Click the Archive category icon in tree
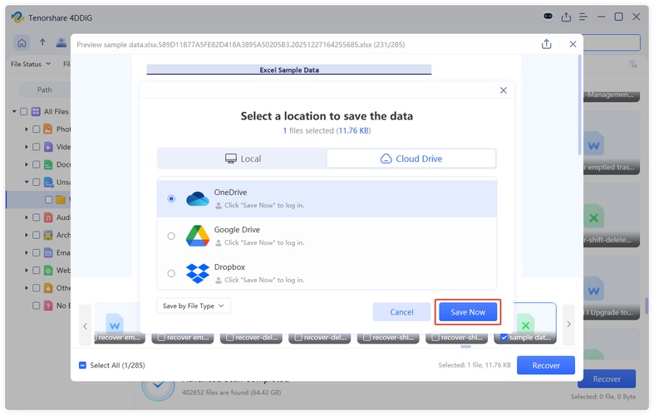This screenshot has height=415, width=654. pyautogui.click(x=48, y=235)
